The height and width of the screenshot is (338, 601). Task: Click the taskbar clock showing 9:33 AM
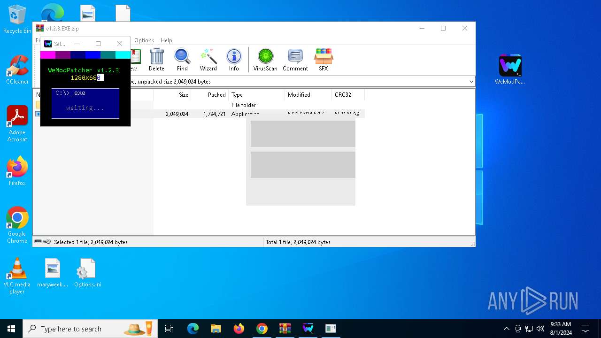pos(561,329)
